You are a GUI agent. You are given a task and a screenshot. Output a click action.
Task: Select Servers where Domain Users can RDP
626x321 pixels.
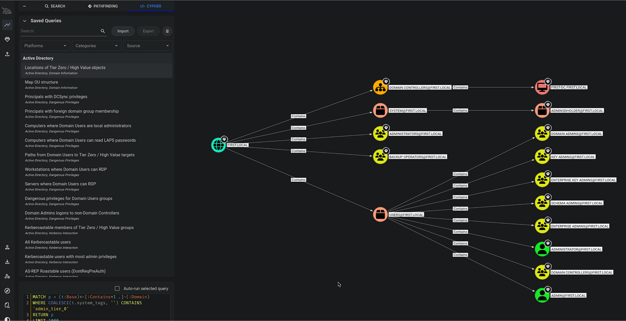[x=96, y=186]
